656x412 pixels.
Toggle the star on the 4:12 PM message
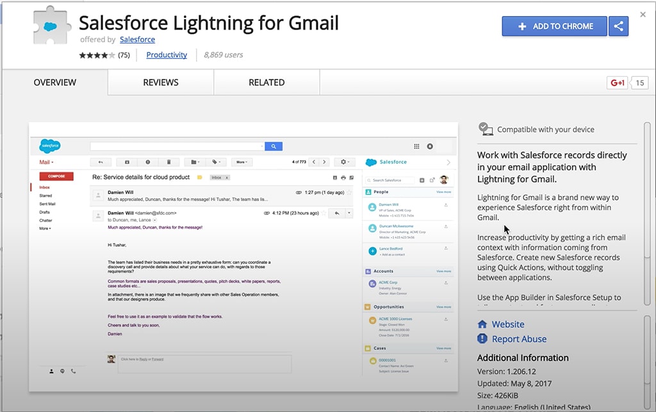(x=323, y=213)
